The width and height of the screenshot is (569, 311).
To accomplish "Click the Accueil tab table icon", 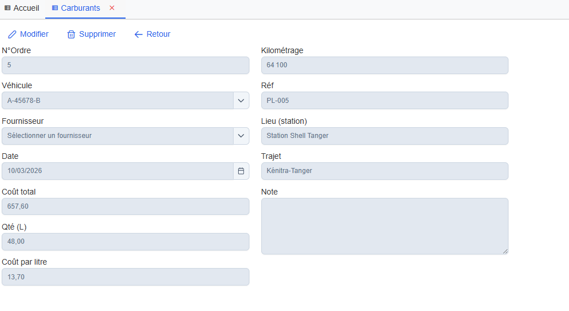I will coord(7,8).
